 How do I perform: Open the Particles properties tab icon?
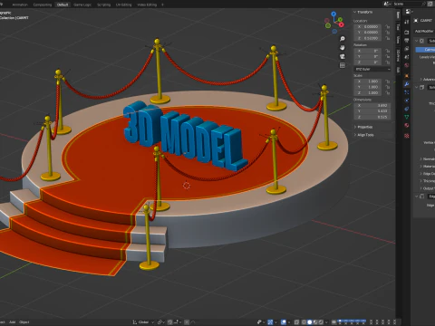(x=407, y=92)
